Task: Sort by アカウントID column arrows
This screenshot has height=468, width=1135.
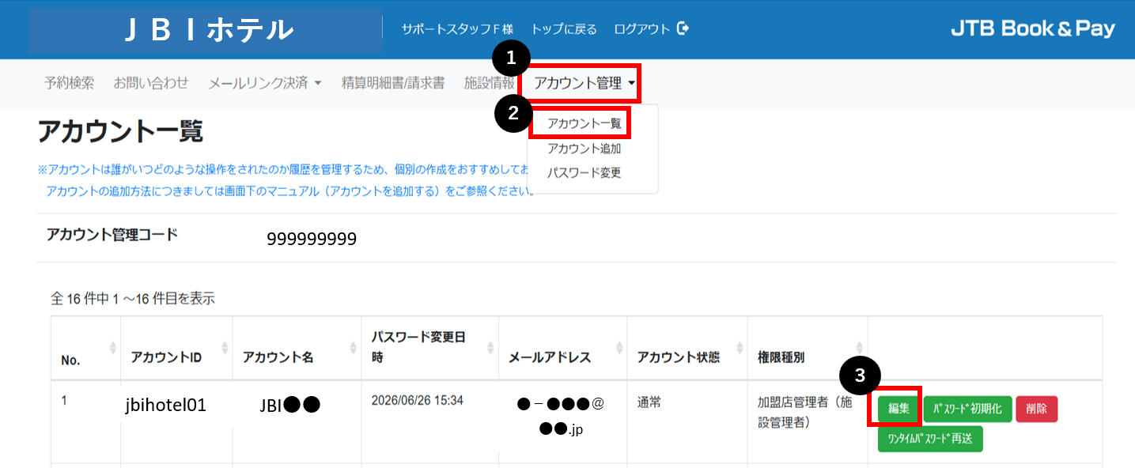Action: pyautogui.click(x=225, y=348)
